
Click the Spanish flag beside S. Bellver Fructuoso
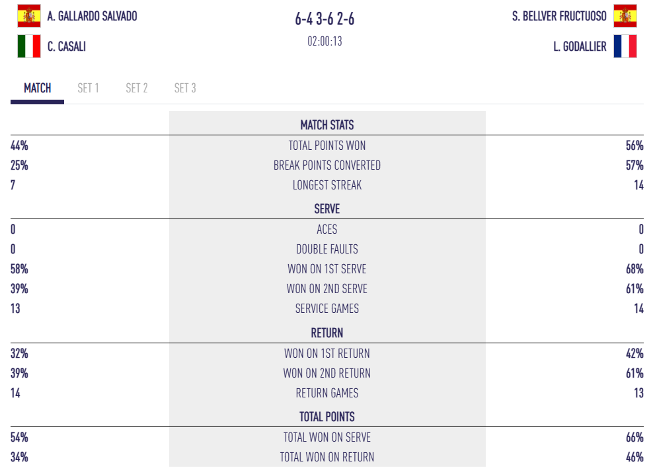point(625,16)
